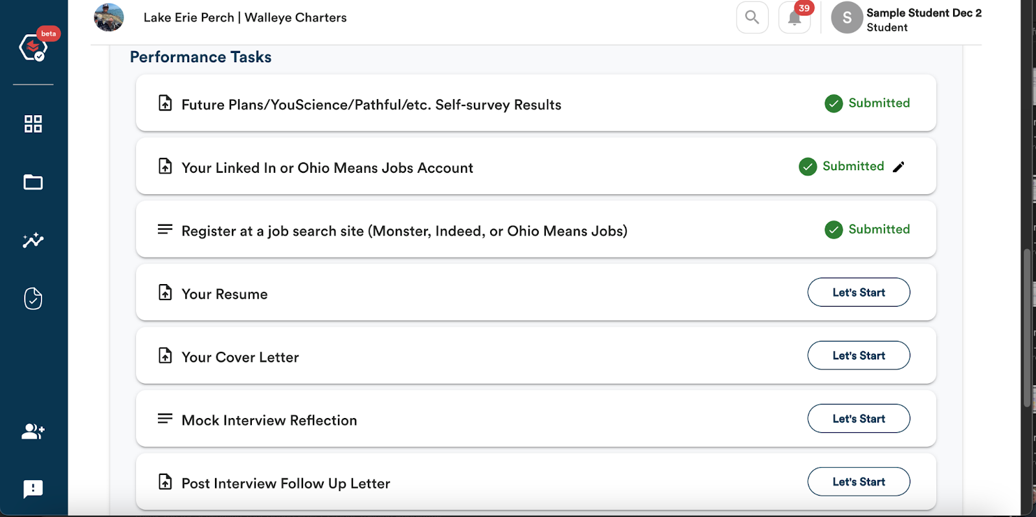
Task: Open the folder icon in sidebar
Action: pos(33,182)
